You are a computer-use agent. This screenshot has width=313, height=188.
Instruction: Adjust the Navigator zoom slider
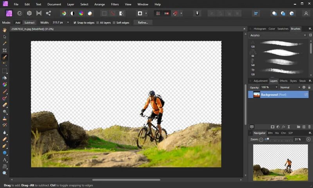click(268, 139)
